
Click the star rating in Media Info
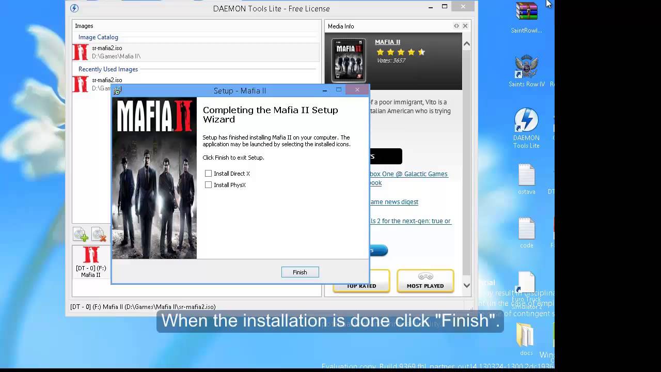click(401, 52)
